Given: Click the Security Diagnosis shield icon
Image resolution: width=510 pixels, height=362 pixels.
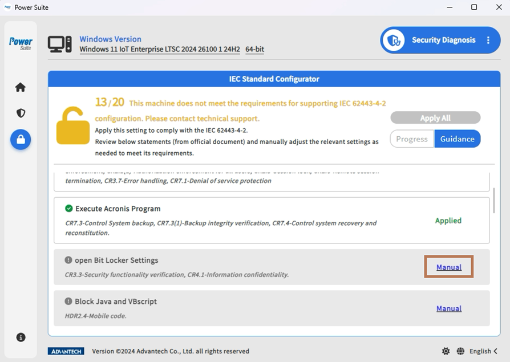Looking at the screenshot, I should pyautogui.click(x=393, y=40).
